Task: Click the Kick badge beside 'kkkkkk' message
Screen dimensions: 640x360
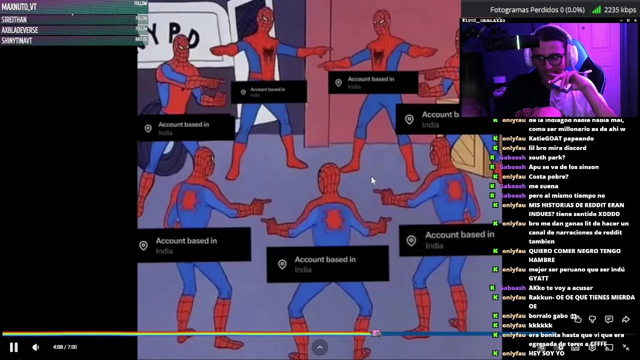Action: pos(495,325)
